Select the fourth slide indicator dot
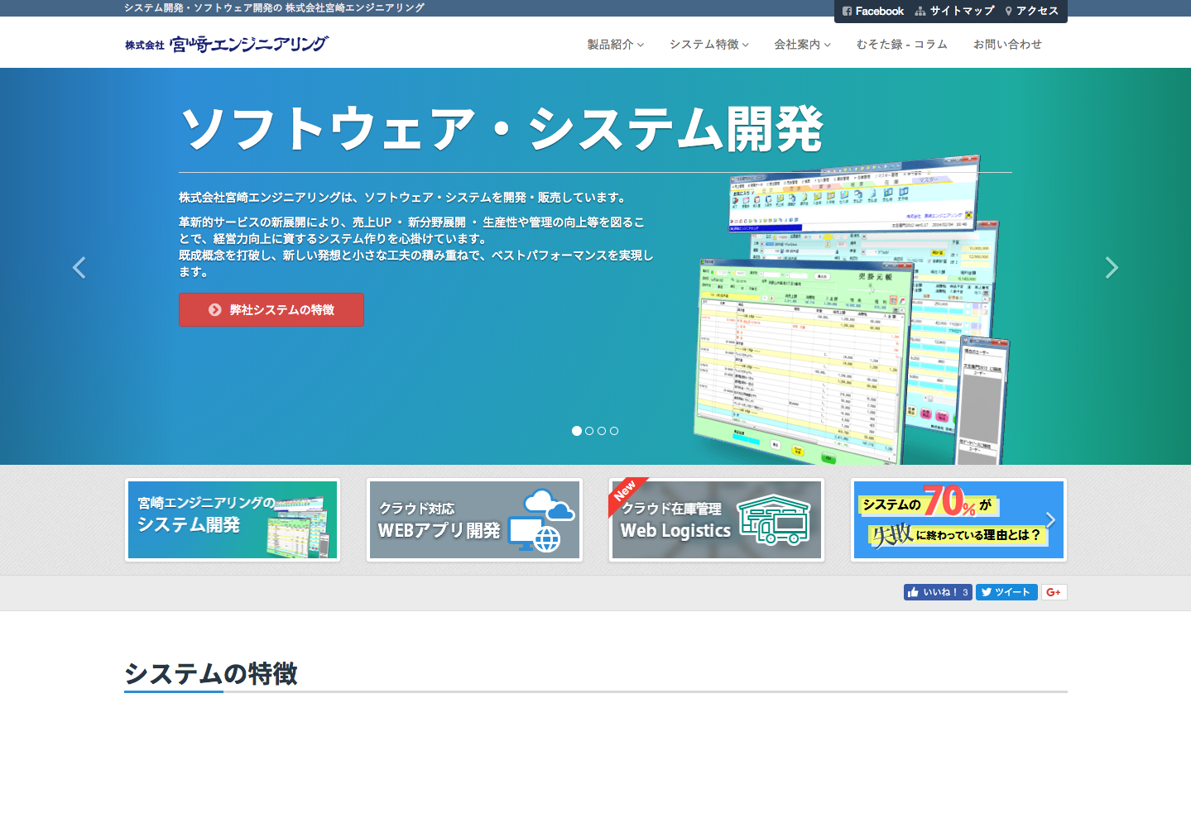 [614, 431]
